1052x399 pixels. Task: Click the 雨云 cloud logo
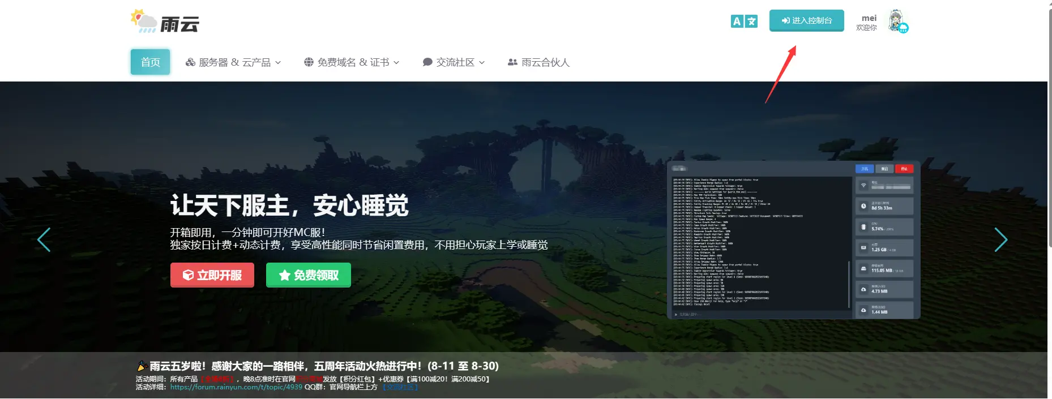(165, 22)
